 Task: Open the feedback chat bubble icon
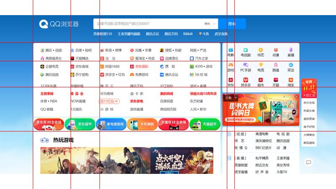pos(309,162)
